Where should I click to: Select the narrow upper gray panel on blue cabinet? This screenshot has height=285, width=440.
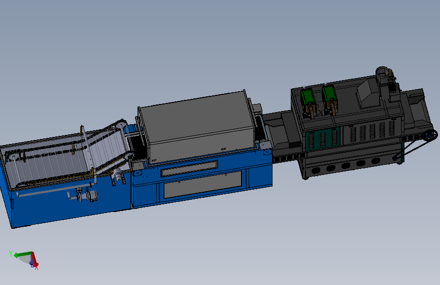(189, 168)
